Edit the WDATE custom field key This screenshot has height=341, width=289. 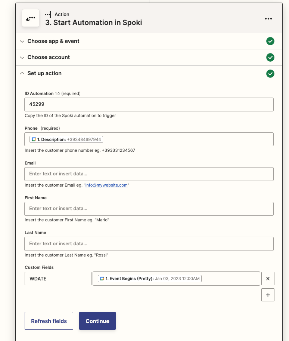tap(58, 279)
